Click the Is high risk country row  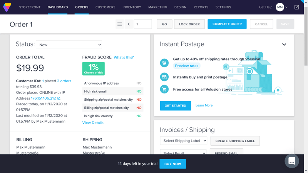click(113, 116)
